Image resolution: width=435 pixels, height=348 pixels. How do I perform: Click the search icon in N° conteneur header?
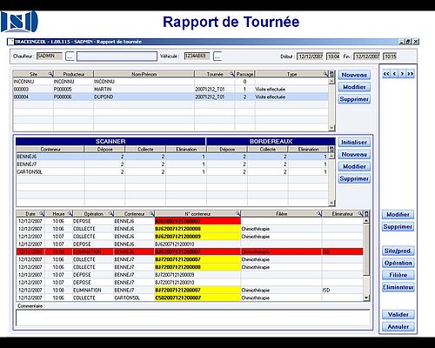pos(238,214)
